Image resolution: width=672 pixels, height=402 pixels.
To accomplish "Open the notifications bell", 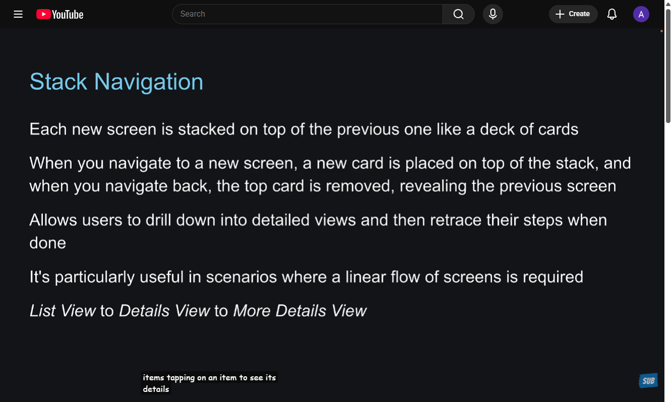I will tap(611, 14).
